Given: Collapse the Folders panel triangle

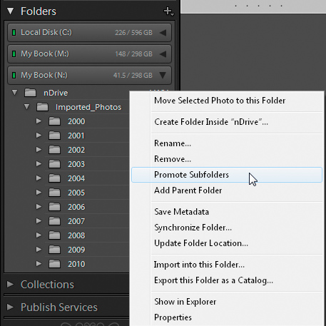Looking at the screenshot, I should click(x=10, y=11).
